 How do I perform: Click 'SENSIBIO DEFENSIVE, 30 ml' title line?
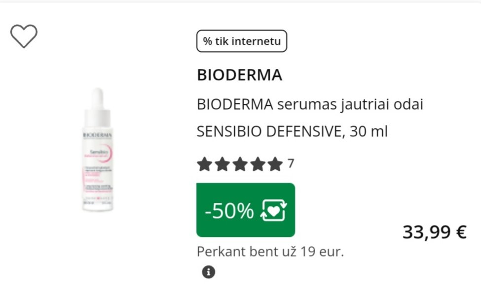[293, 131]
